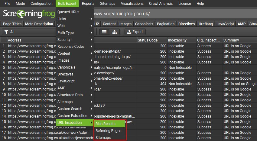Switch to the Hreflang tab
Screen dimensions: 257x141
(206, 24)
